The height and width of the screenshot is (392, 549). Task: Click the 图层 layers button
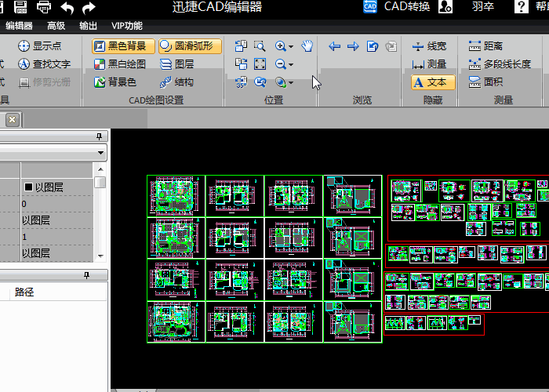tap(177, 64)
